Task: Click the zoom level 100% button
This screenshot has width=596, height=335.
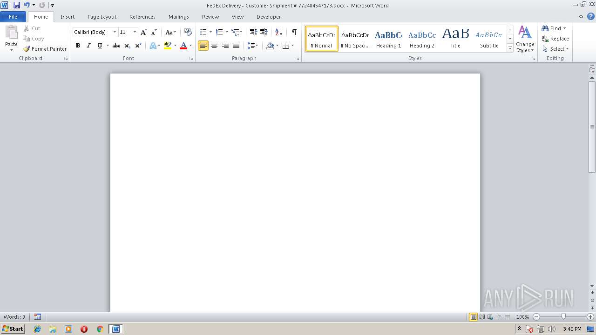Action: tap(522, 317)
